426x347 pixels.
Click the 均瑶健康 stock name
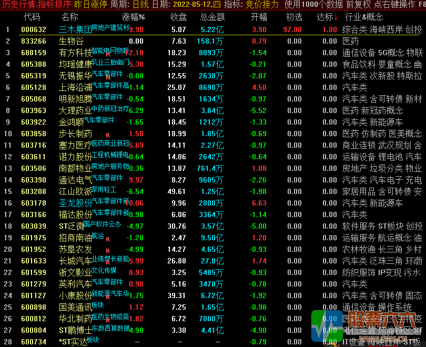75,64
